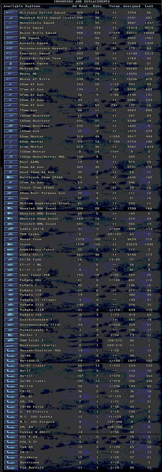Select the Ju-87 (late) aircraft icon
162x472 pixels.
coord(11,366)
